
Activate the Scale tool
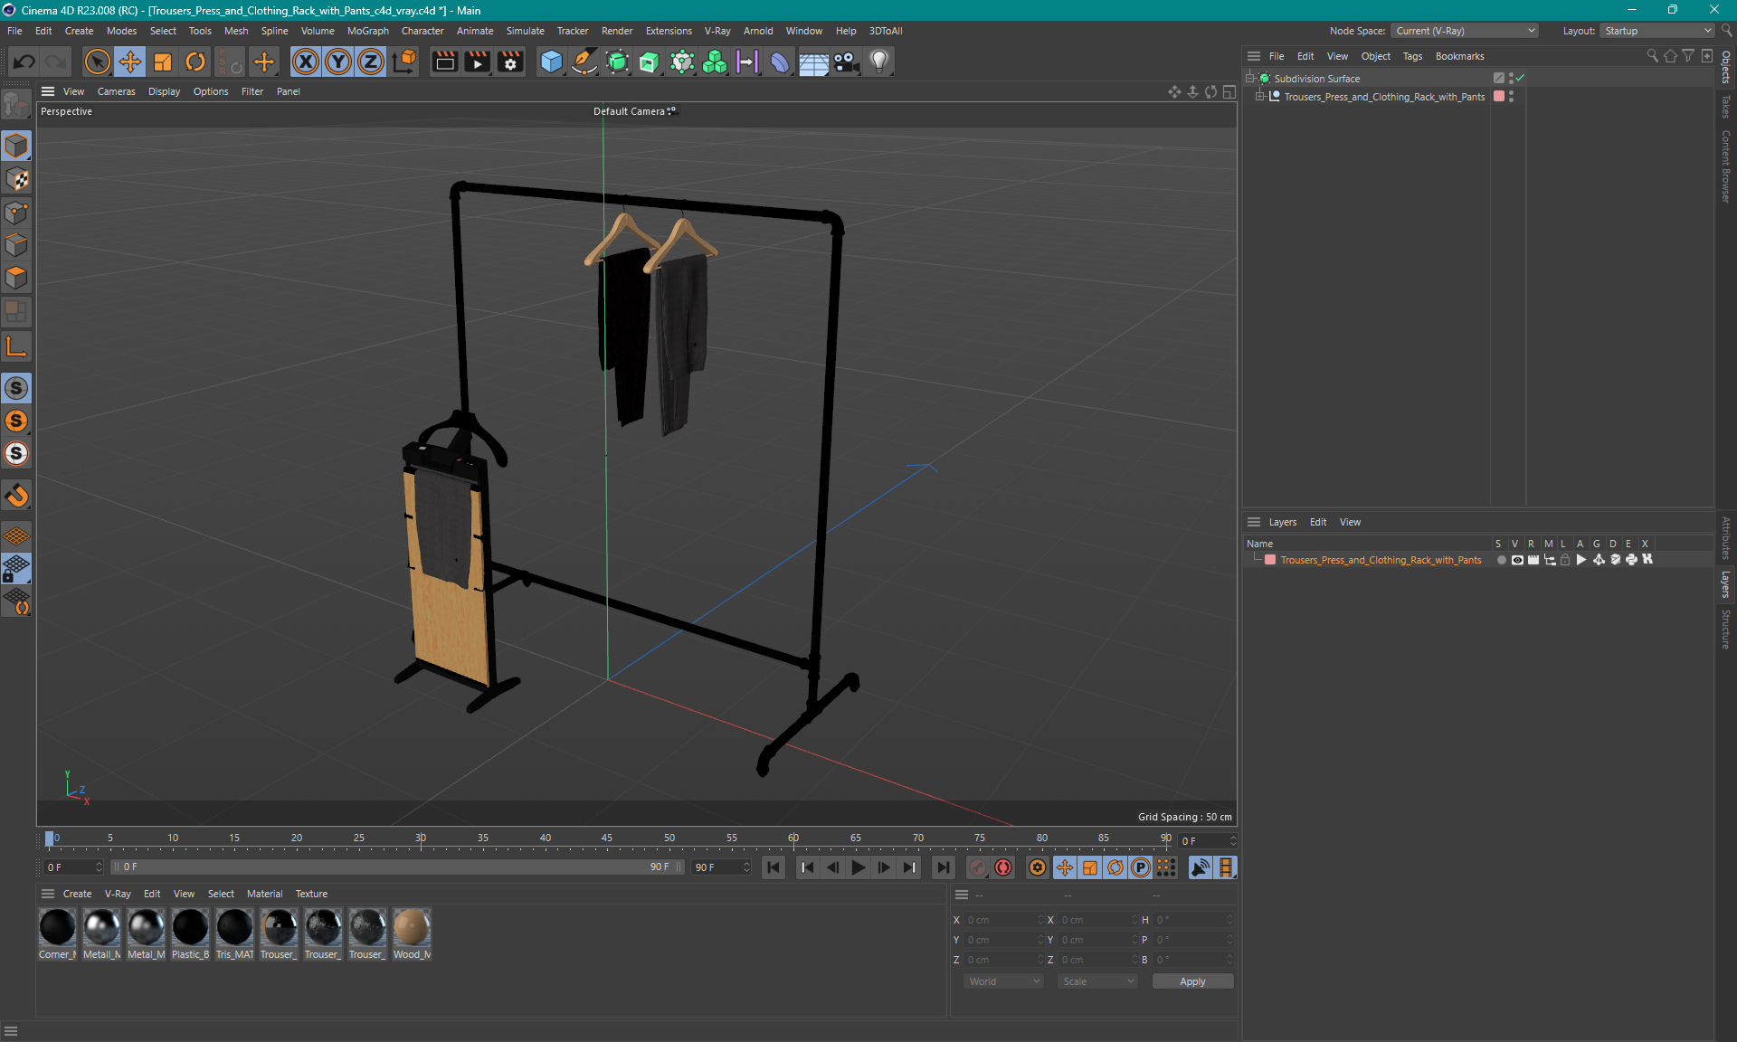(x=163, y=62)
